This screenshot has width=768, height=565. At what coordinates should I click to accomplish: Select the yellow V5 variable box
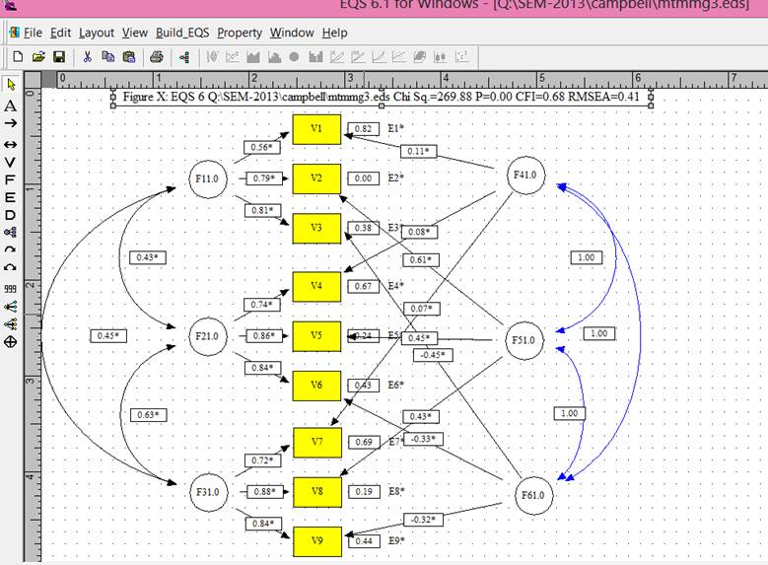316,336
